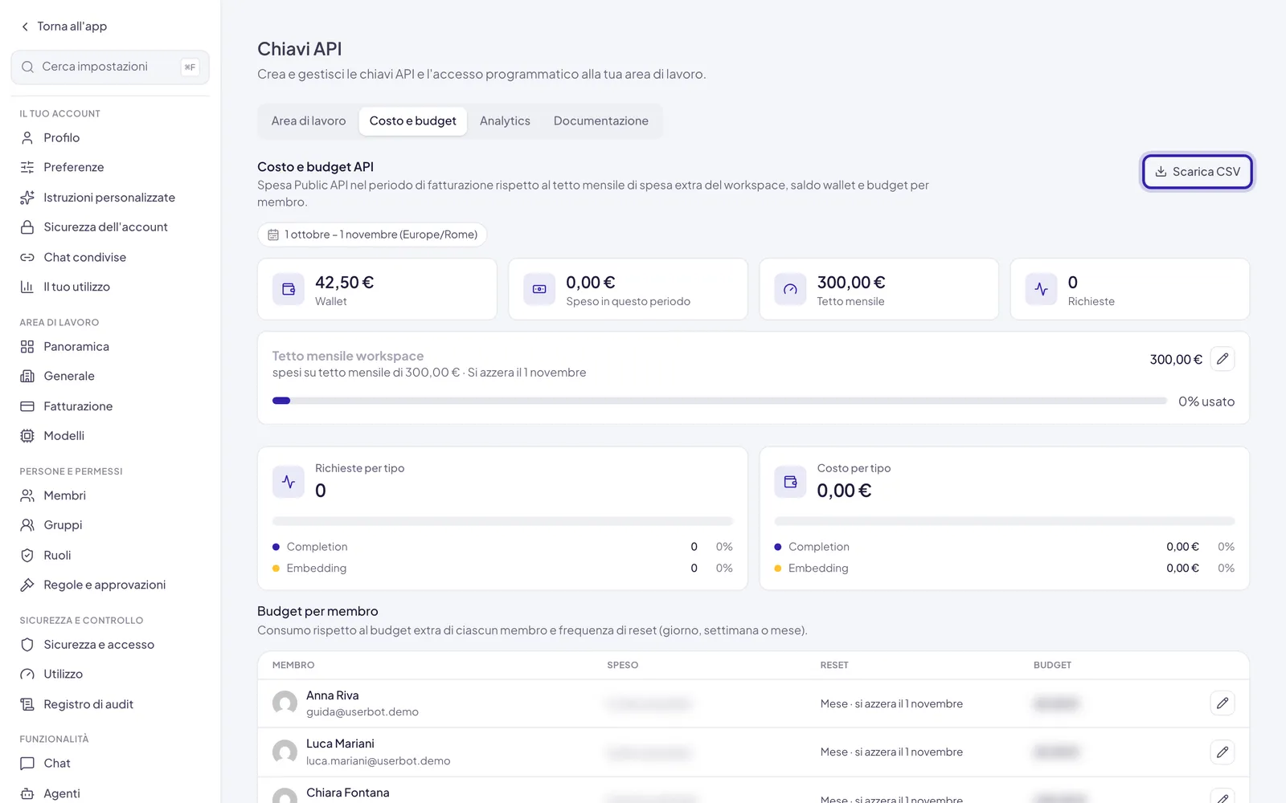Switch to Area di lavoro tab
Image resolution: width=1286 pixels, height=803 pixels.
coord(309,121)
